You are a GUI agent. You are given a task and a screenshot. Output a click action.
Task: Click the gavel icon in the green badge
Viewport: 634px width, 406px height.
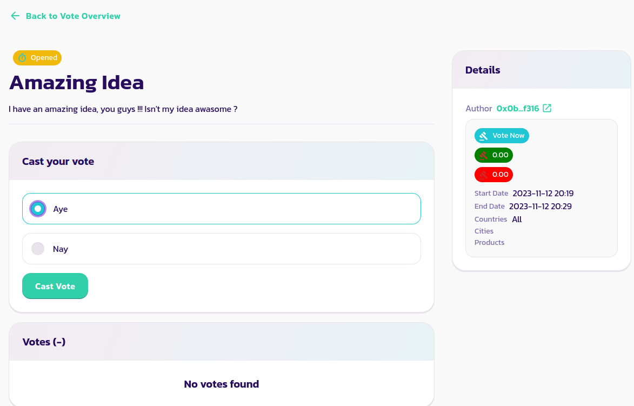tap(483, 155)
